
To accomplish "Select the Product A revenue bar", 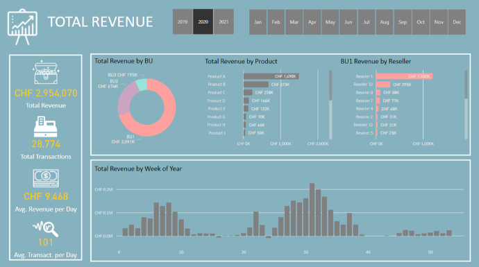I will coord(271,76).
